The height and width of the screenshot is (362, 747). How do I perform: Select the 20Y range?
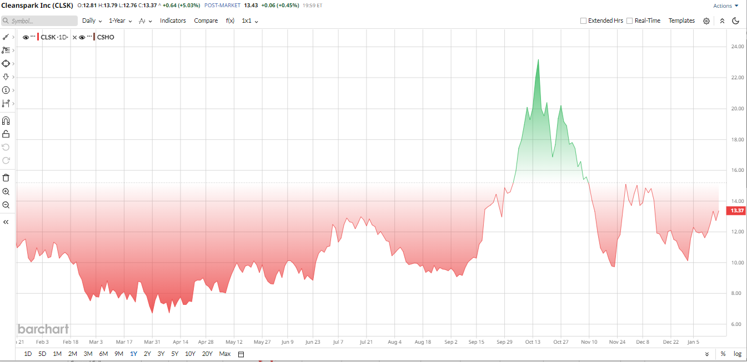(x=207, y=354)
